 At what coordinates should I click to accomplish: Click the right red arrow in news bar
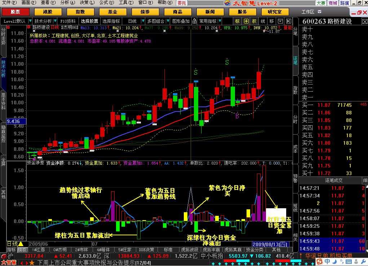26,263
